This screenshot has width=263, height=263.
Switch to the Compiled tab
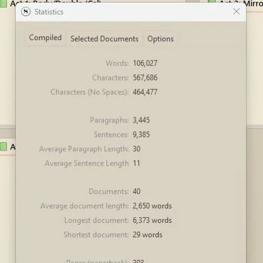[x=45, y=38]
